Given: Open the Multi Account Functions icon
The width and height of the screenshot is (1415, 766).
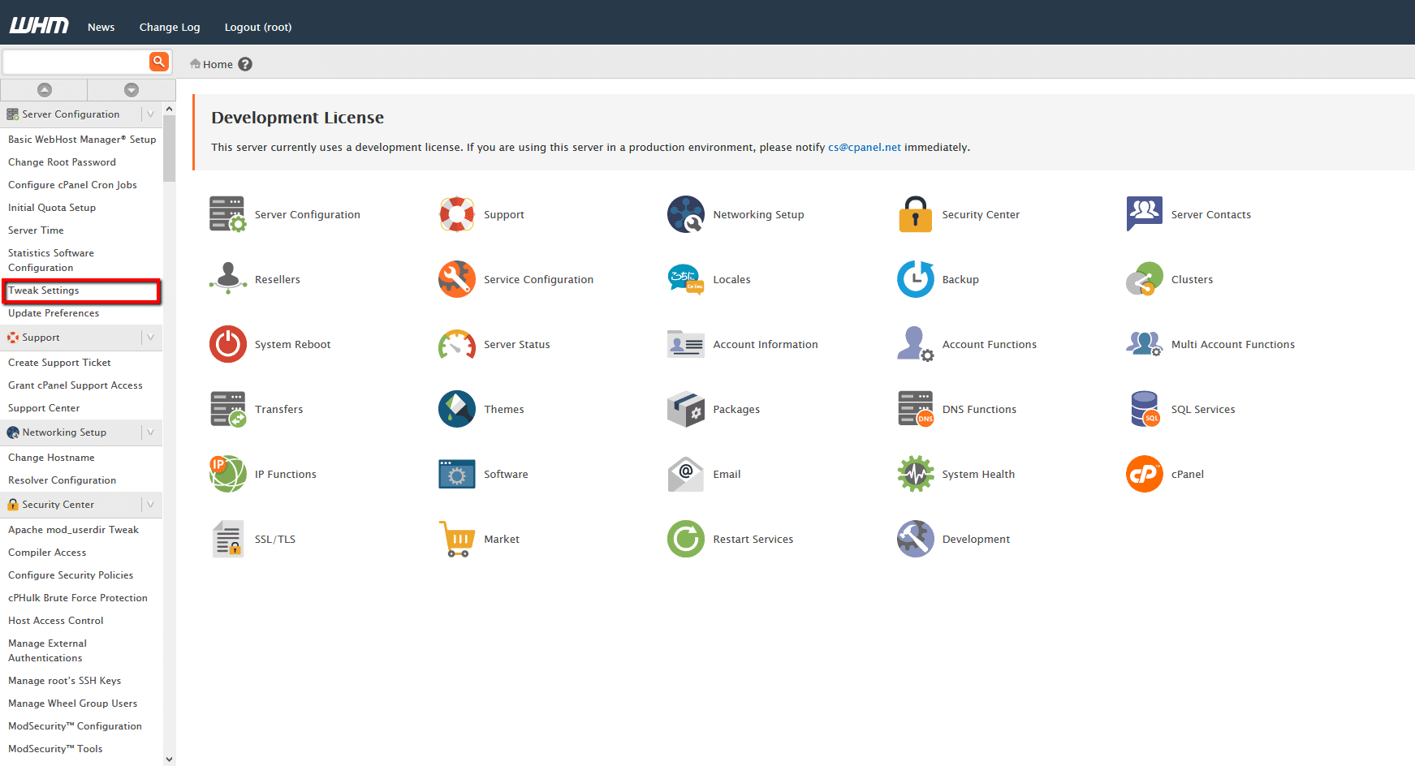Looking at the screenshot, I should (x=1145, y=344).
